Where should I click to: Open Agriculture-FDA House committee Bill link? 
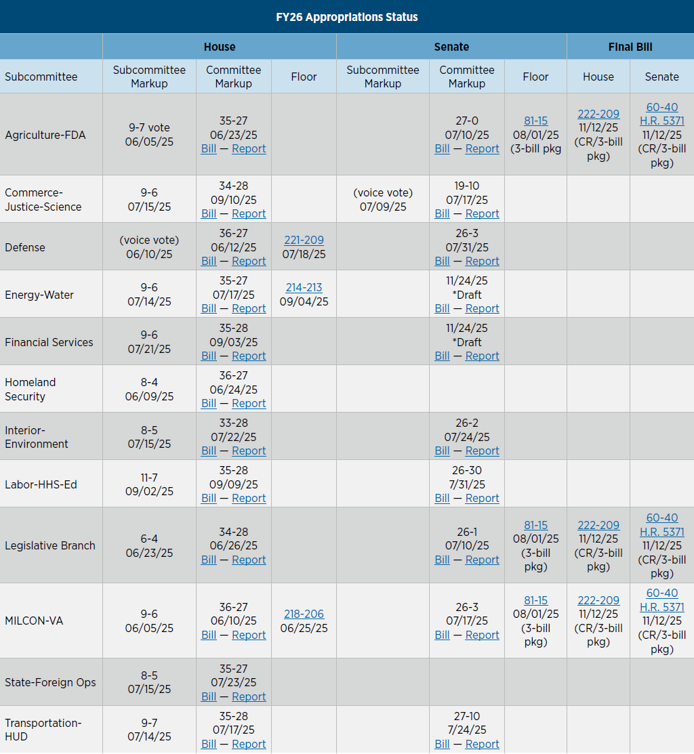209,148
